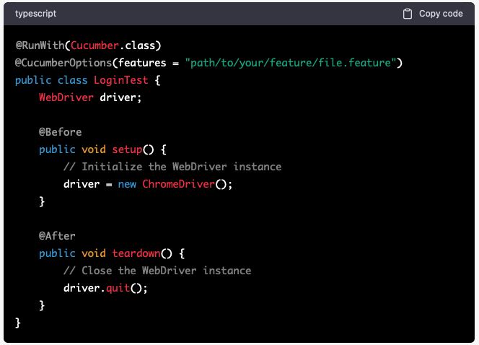Viewport: 479px width, 345px height.
Task: Click the @Before annotation
Action: tap(60, 132)
